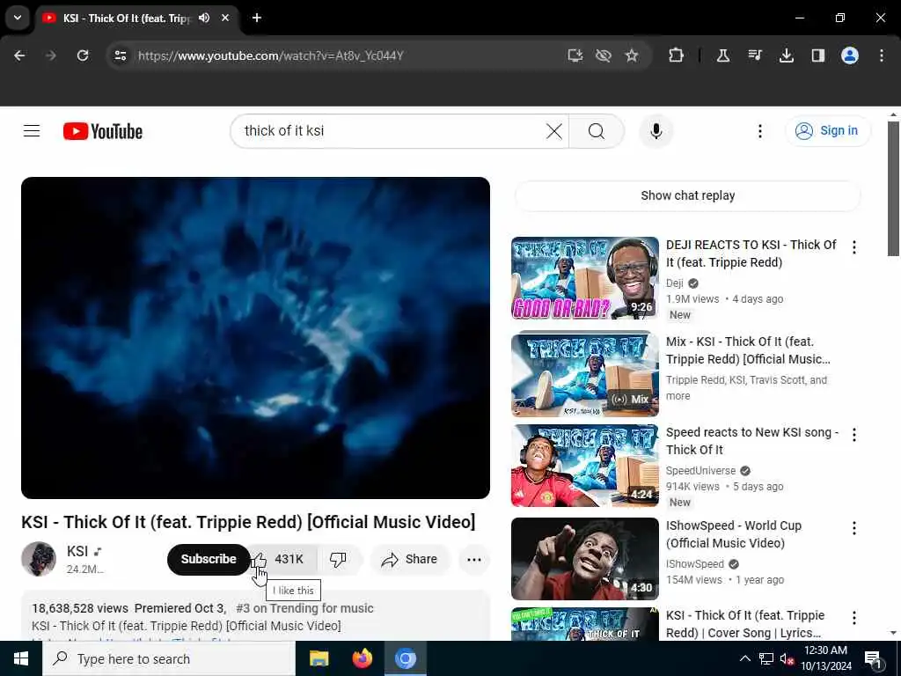This screenshot has width=901, height=676.
Task: View site information icon in address bar
Action: (x=120, y=55)
